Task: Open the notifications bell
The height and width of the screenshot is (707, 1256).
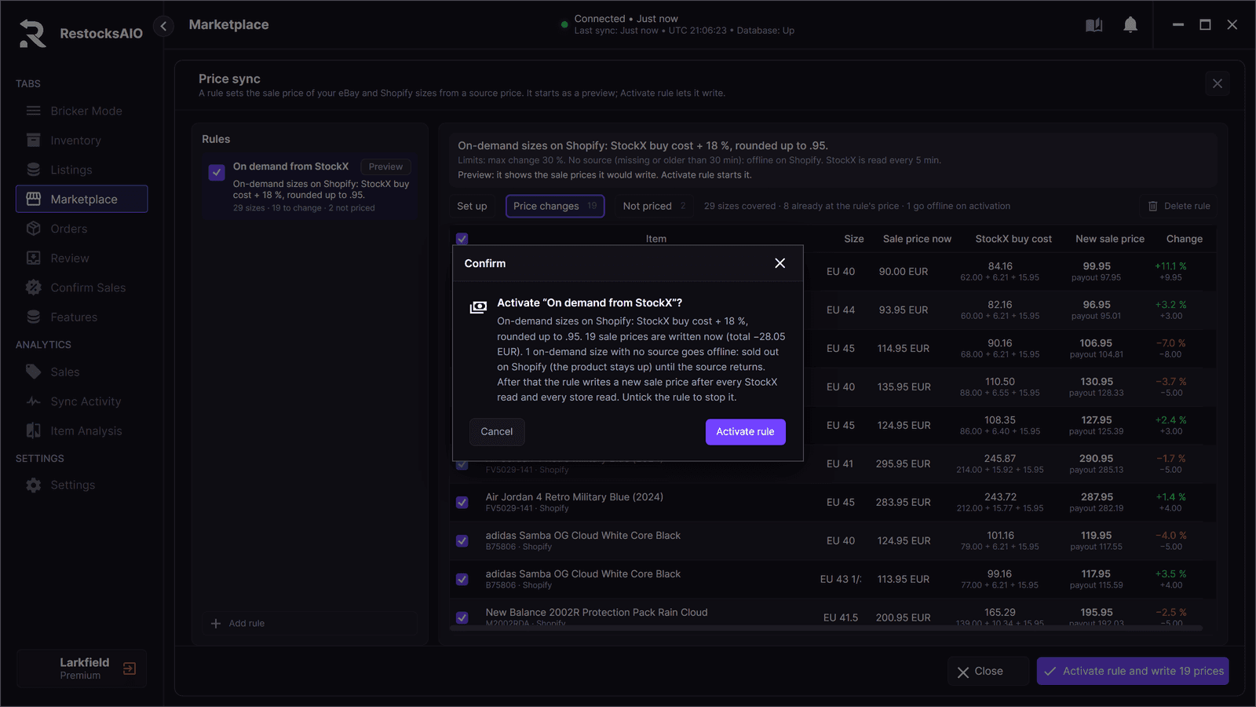Action: [1130, 25]
